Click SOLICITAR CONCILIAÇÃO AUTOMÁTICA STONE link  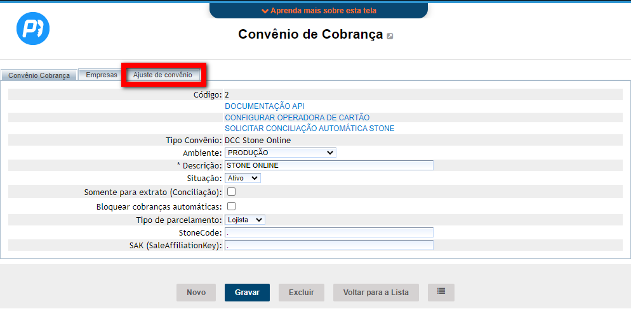click(x=309, y=129)
